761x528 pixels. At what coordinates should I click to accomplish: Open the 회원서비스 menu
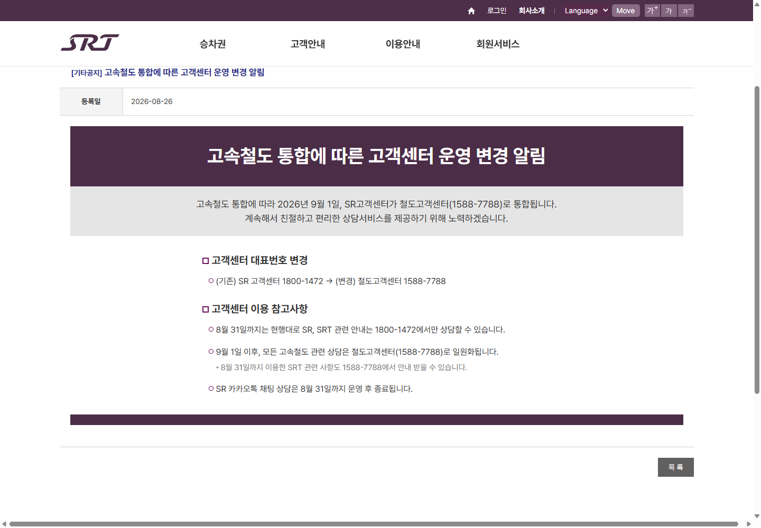[x=498, y=44]
